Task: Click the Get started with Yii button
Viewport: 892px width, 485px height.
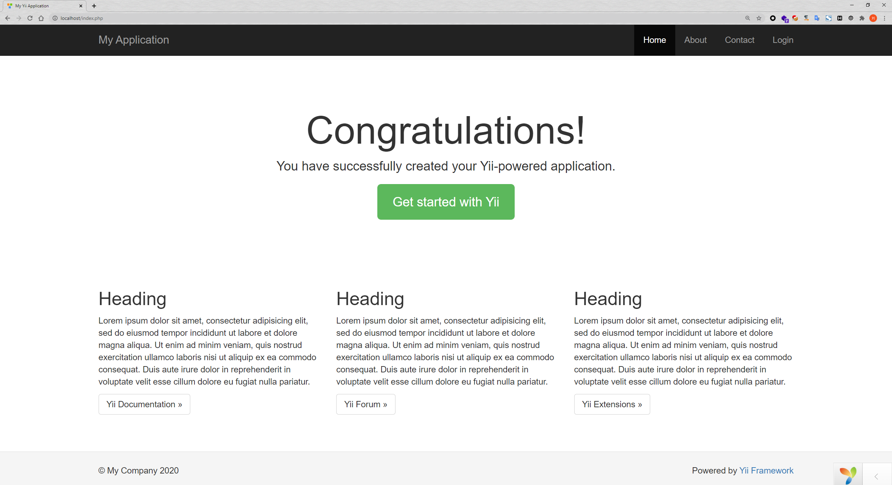Action: pyautogui.click(x=446, y=202)
